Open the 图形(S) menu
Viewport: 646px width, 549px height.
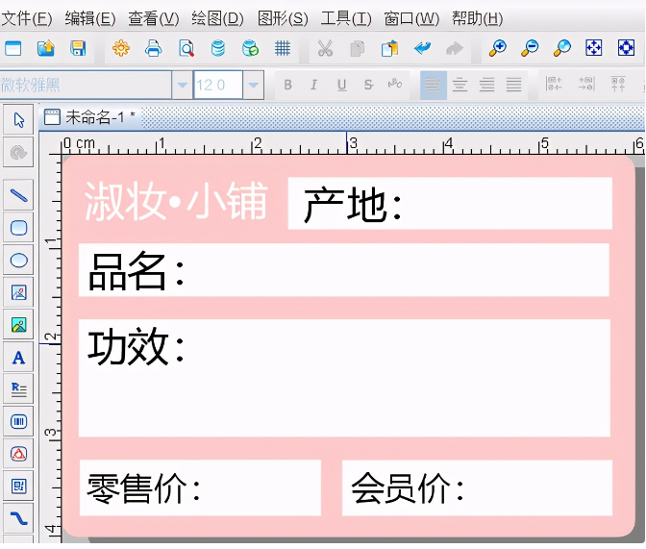coord(283,18)
